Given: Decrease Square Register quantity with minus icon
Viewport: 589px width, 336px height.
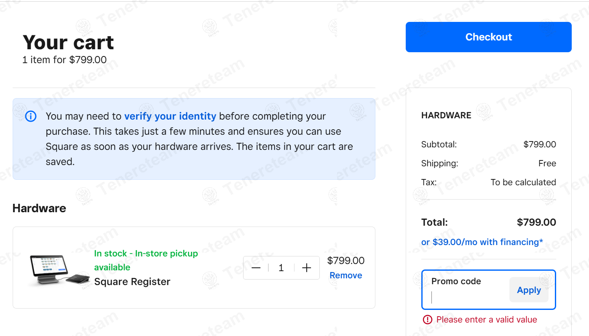Looking at the screenshot, I should pos(256,268).
